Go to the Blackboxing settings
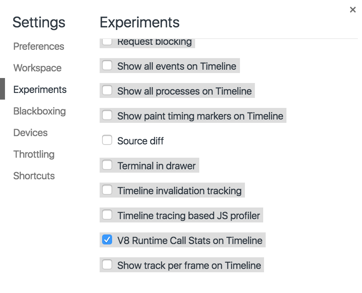This screenshot has width=362, height=293. [x=39, y=111]
